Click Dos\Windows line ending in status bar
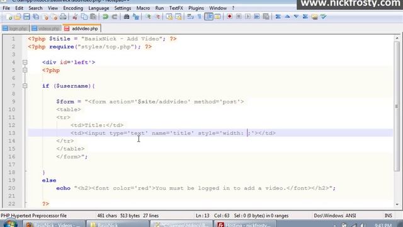 (328, 216)
